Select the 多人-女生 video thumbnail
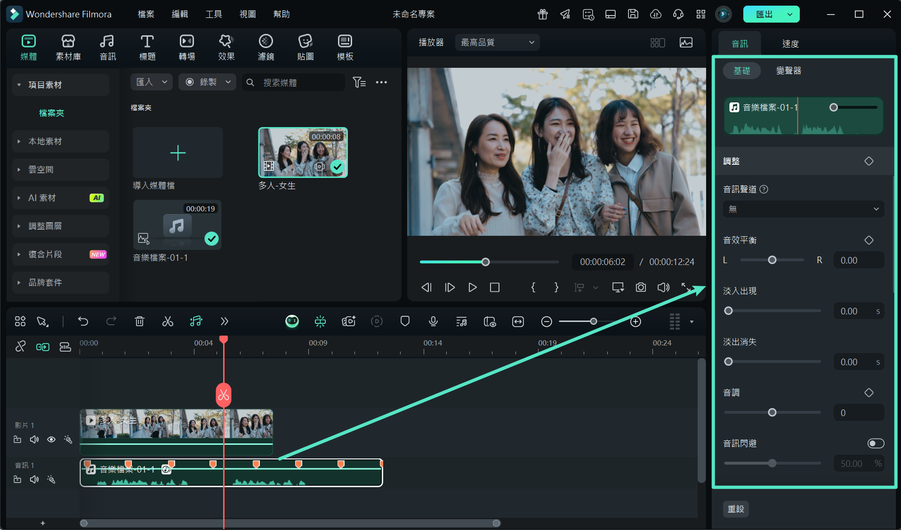Screen dimensions: 901x530 click(x=303, y=153)
